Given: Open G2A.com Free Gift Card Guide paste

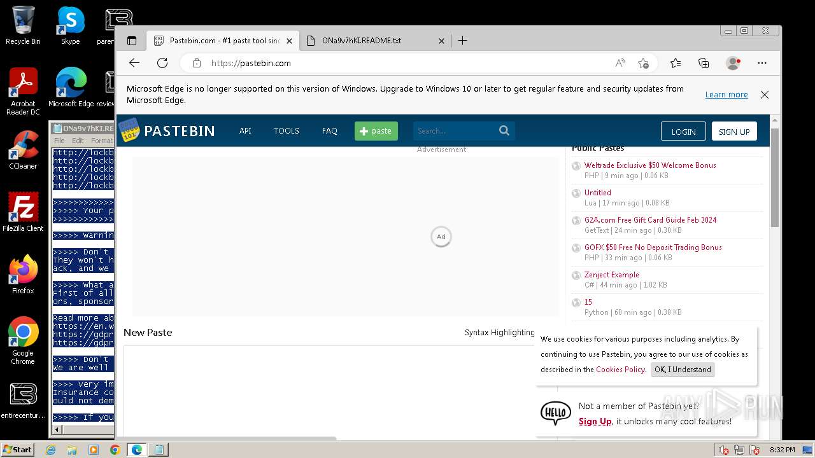Looking at the screenshot, I should (650, 220).
